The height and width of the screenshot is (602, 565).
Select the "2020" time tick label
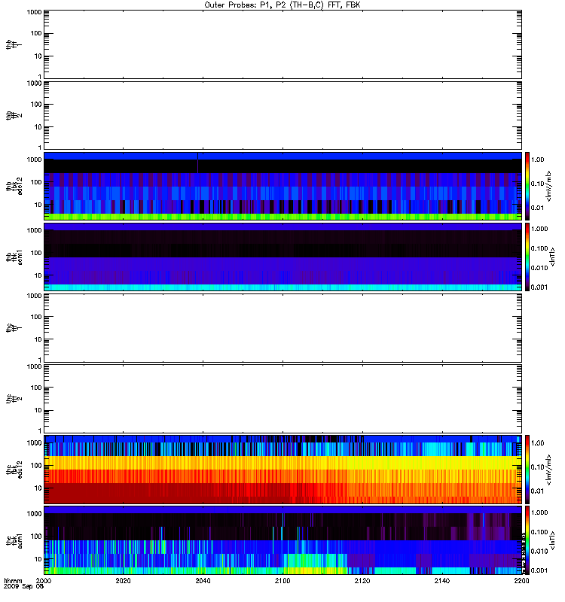point(123,580)
